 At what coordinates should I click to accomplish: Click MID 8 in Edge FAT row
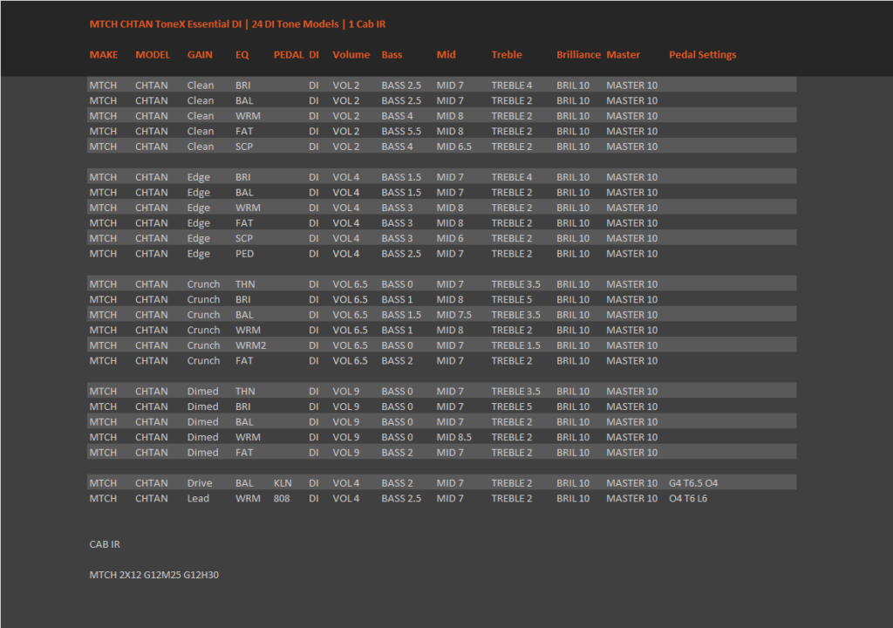(450, 224)
